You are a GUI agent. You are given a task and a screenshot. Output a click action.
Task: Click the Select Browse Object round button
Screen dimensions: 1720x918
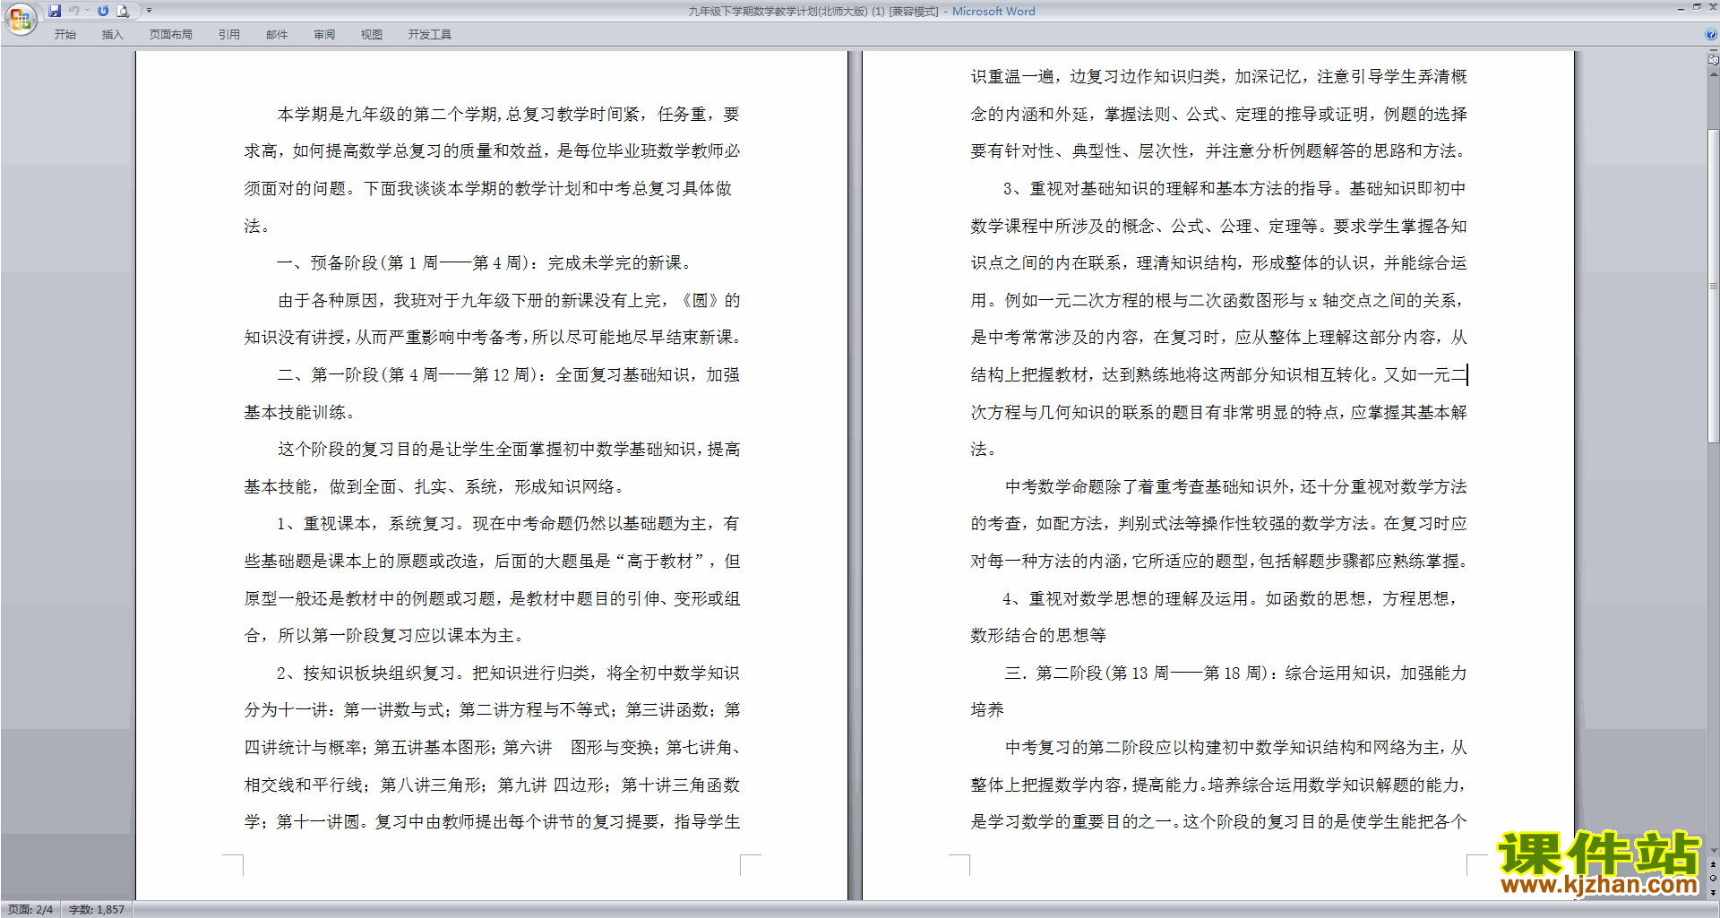[x=1713, y=879]
